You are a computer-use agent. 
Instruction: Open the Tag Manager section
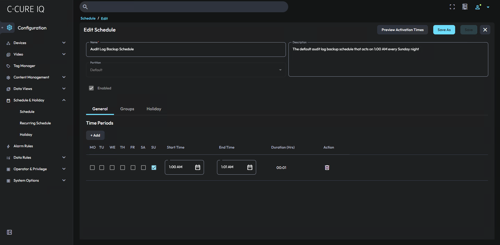[x=24, y=66]
